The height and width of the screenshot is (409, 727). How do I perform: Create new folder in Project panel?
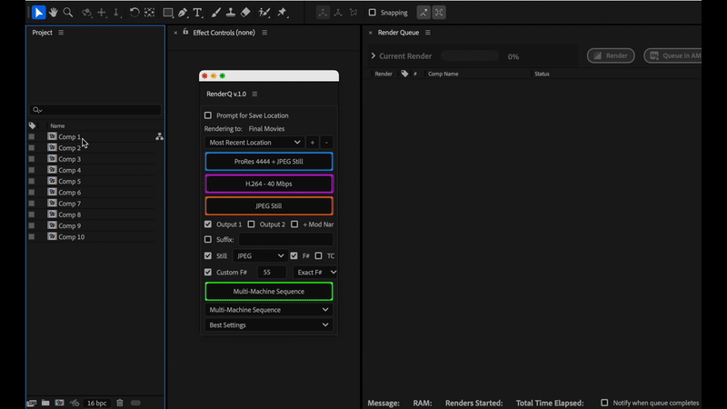click(45, 403)
